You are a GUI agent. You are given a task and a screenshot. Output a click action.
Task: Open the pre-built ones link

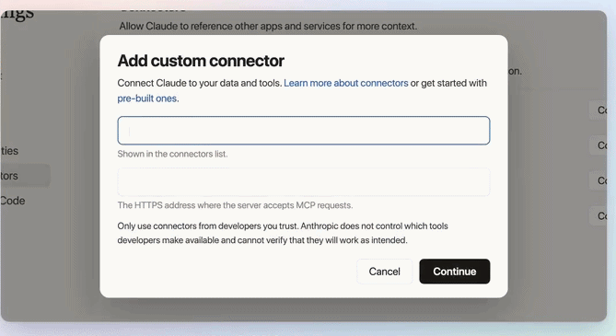[147, 98]
